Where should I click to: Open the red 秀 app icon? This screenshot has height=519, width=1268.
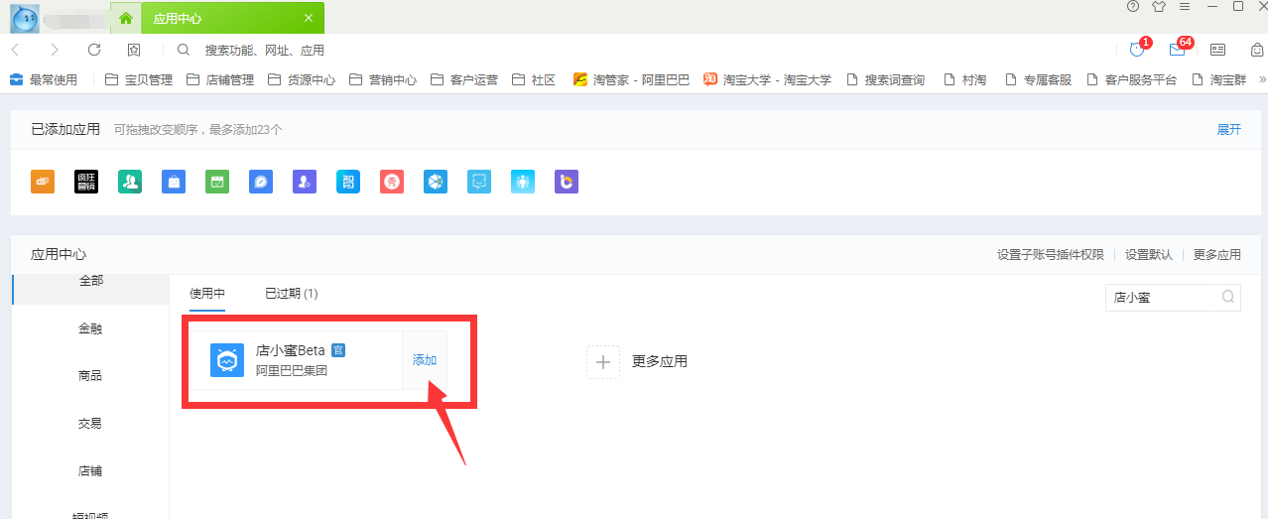392,182
